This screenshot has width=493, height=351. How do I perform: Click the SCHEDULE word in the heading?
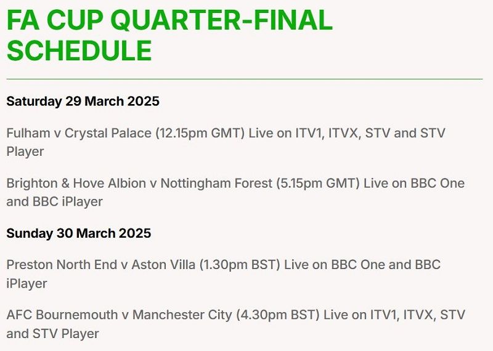pyautogui.click(x=79, y=50)
